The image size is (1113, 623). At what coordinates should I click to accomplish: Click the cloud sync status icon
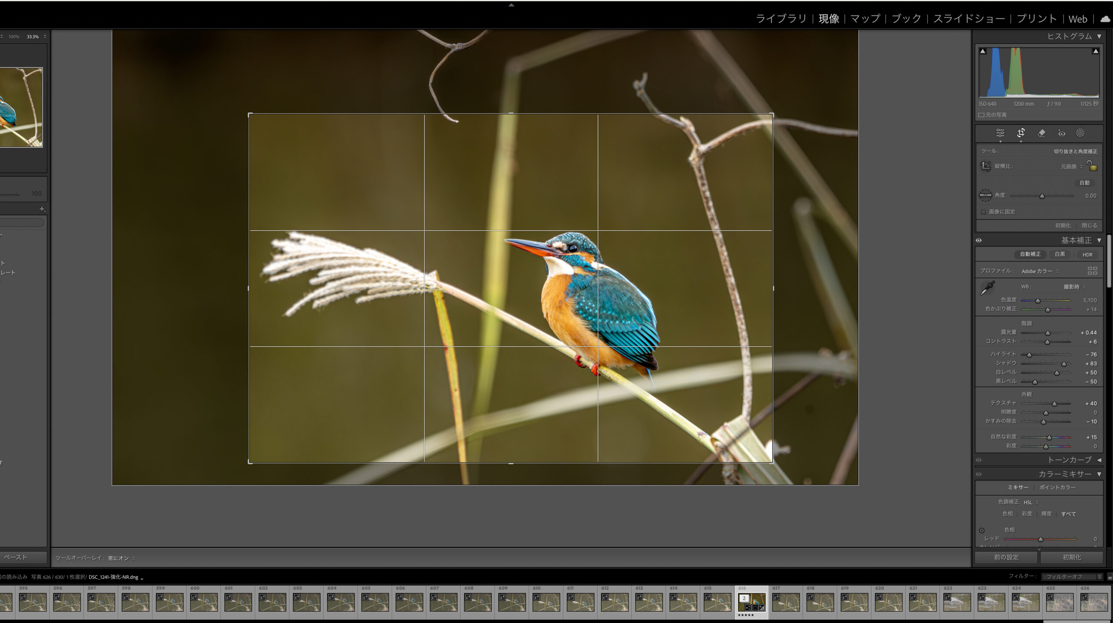[1105, 19]
